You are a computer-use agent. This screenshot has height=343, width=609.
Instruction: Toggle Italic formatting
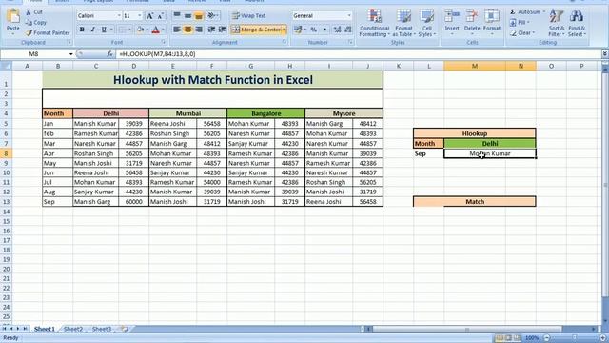92,30
